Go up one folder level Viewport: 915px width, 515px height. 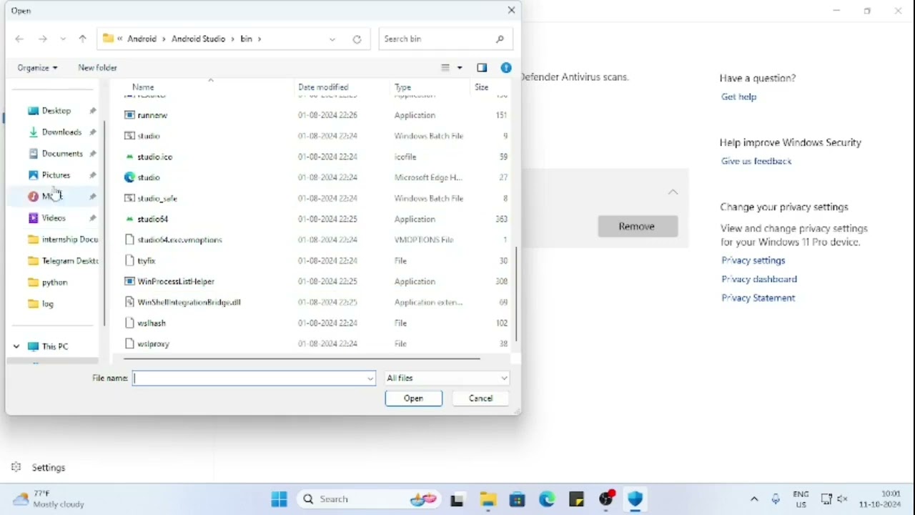coord(82,39)
